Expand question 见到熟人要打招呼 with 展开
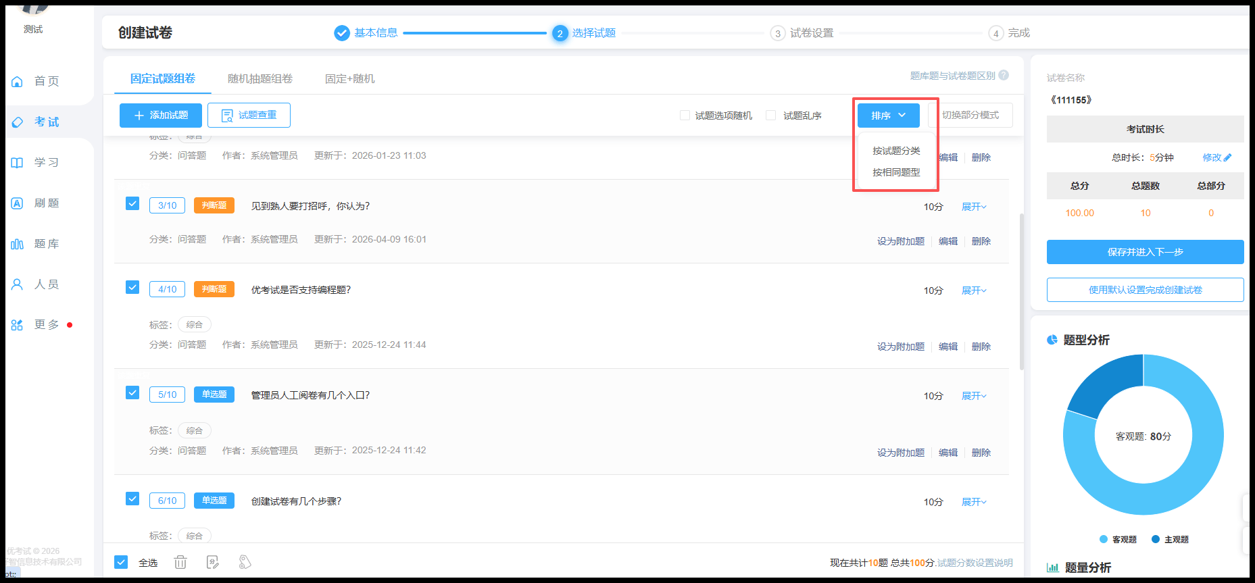 (974, 207)
